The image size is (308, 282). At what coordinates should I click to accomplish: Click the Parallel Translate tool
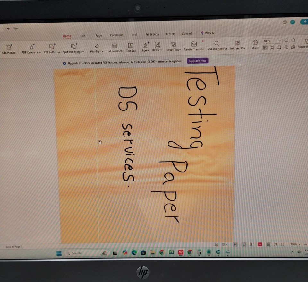[x=194, y=46]
